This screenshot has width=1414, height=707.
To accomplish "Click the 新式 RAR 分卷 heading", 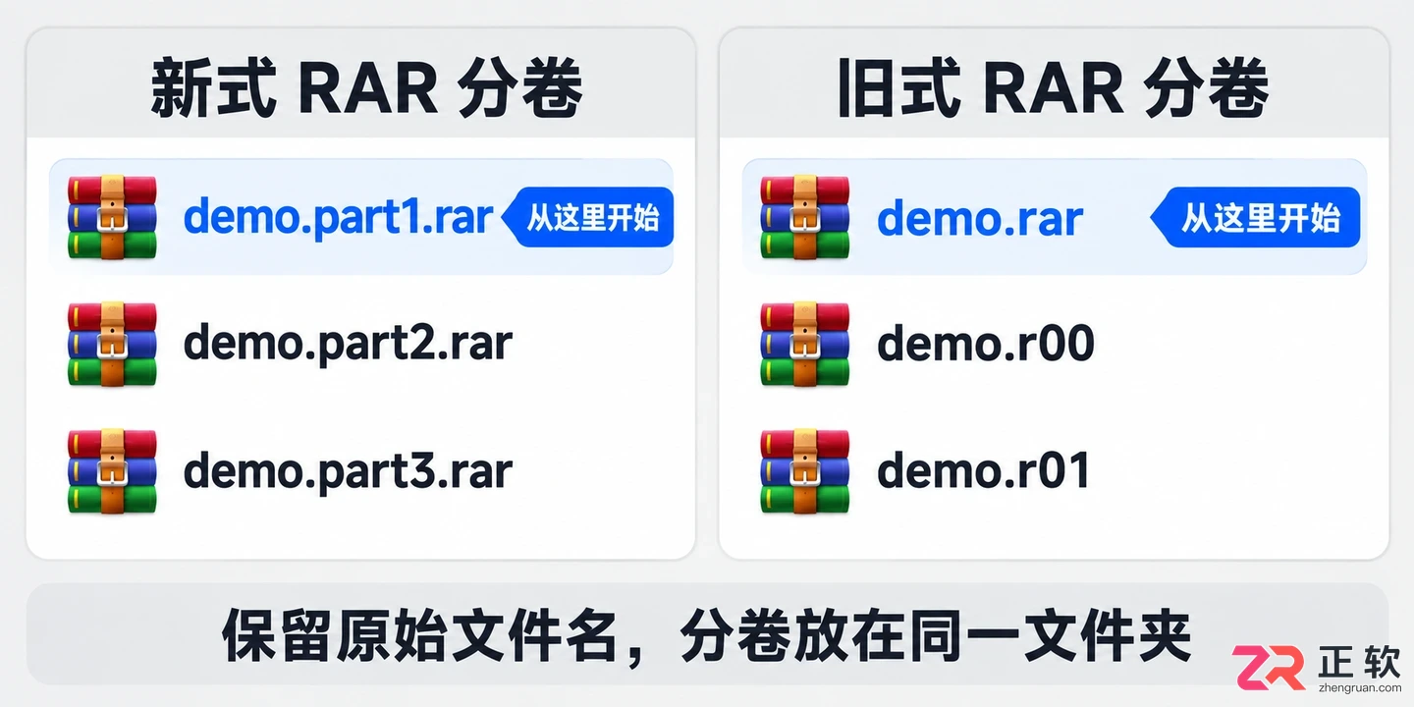I will tap(366, 88).
